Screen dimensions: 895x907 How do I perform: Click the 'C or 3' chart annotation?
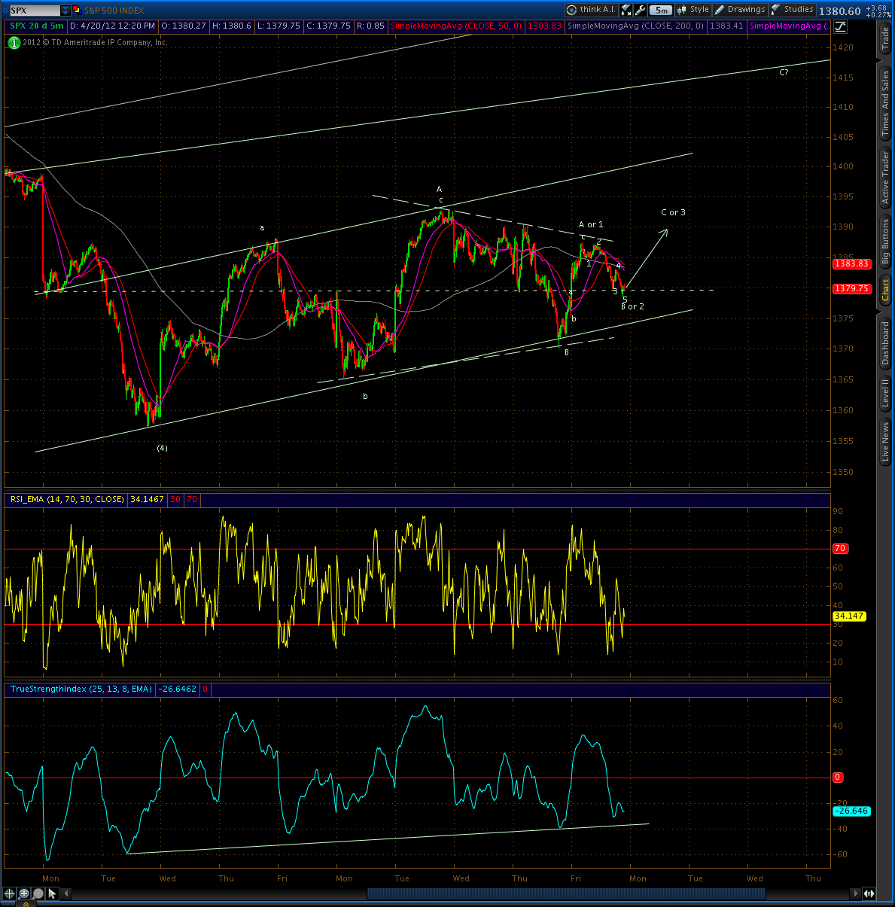(x=673, y=213)
